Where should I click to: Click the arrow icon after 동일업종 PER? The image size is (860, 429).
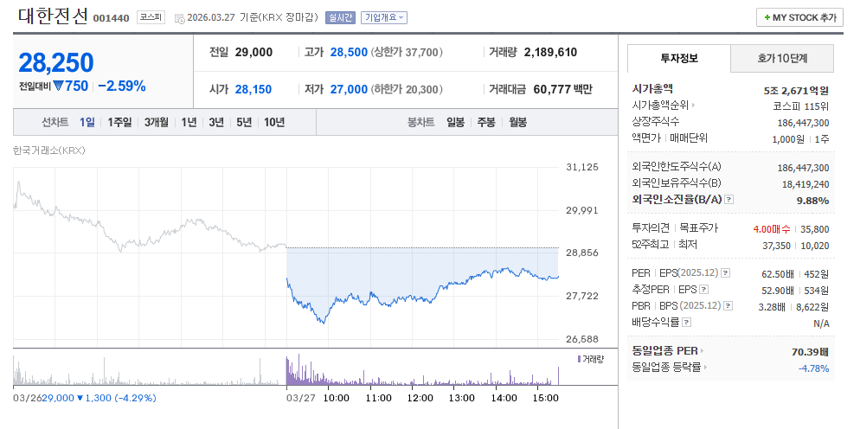(702, 350)
